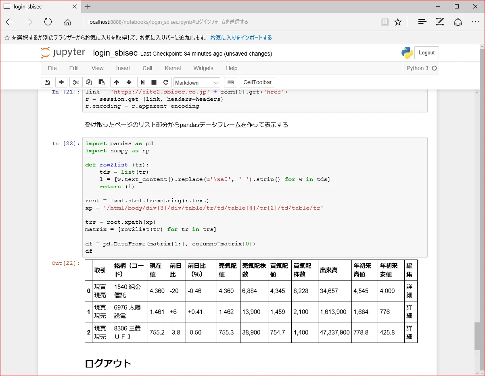
Task: Move selected cell up arrow
Action: pos(117,82)
